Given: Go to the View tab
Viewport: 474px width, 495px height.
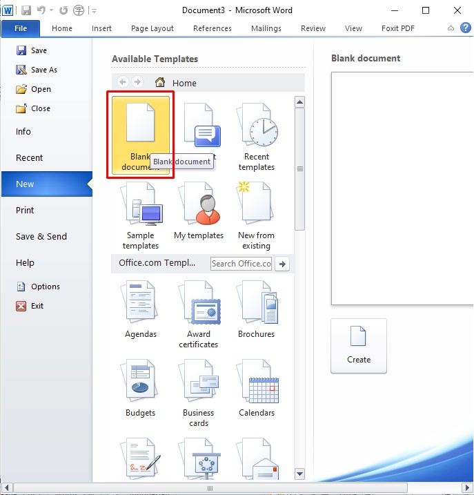Looking at the screenshot, I should (353, 28).
